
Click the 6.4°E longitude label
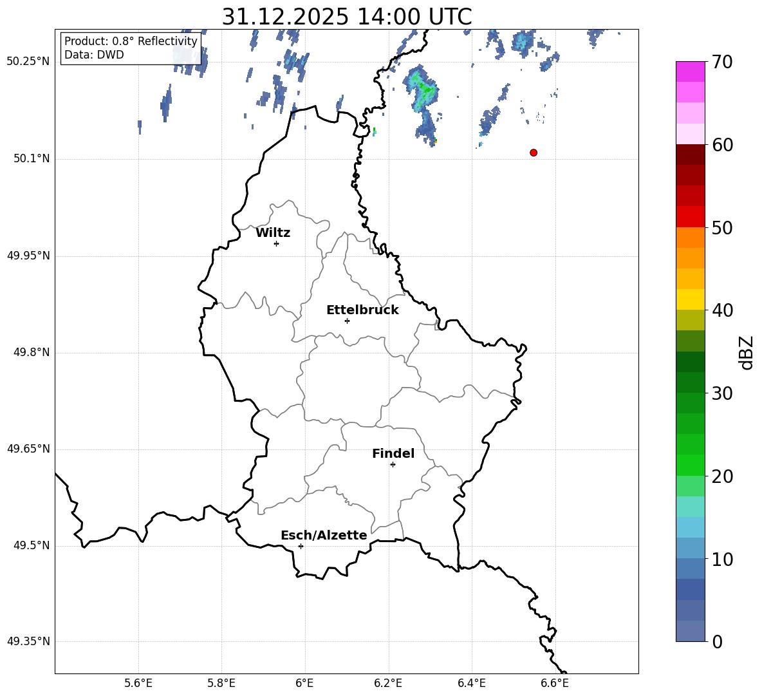pos(471,683)
